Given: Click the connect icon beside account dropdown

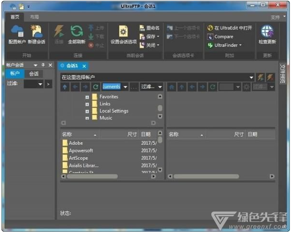Looking at the screenshot, I should click(x=260, y=77).
